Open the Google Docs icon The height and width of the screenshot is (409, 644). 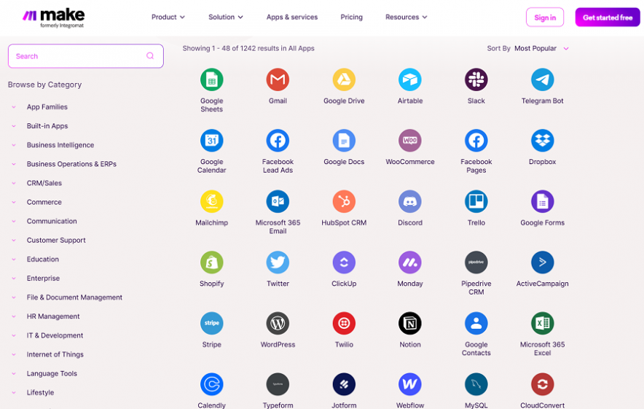pyautogui.click(x=344, y=140)
